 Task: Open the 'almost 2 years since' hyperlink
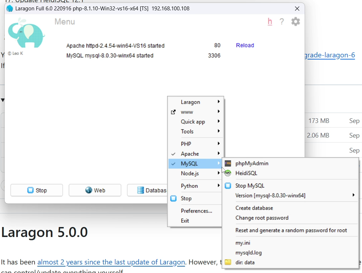pyautogui.click(x=111, y=262)
